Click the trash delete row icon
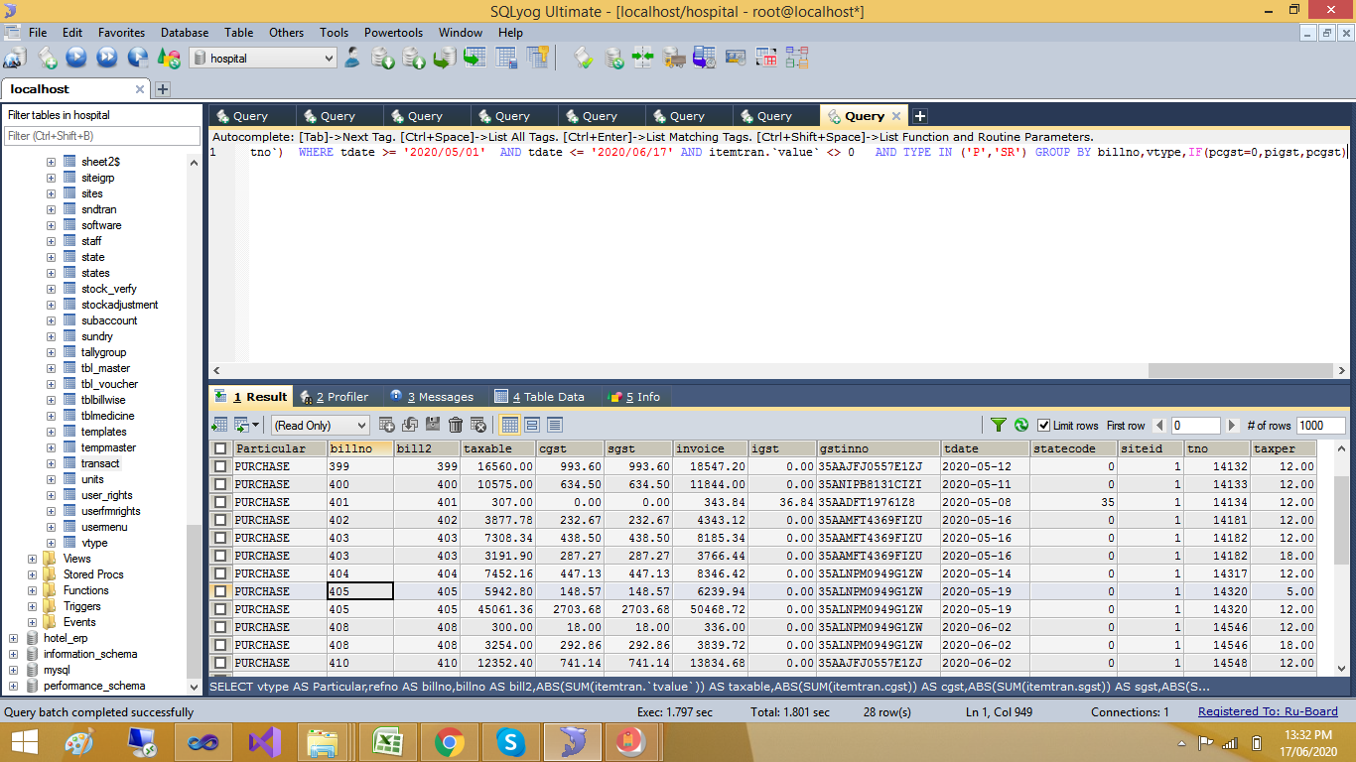The width and height of the screenshot is (1356, 762). click(456, 425)
